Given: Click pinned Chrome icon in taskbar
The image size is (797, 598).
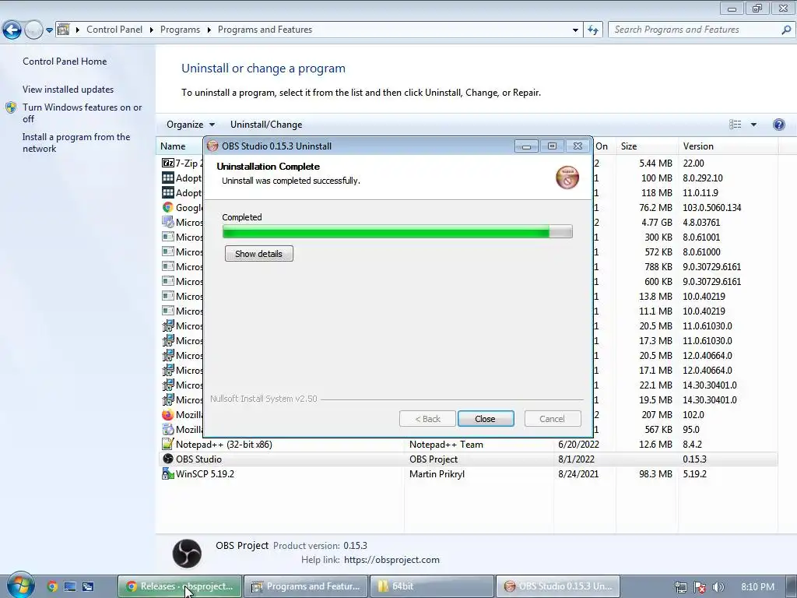Looking at the screenshot, I should pos(52,586).
